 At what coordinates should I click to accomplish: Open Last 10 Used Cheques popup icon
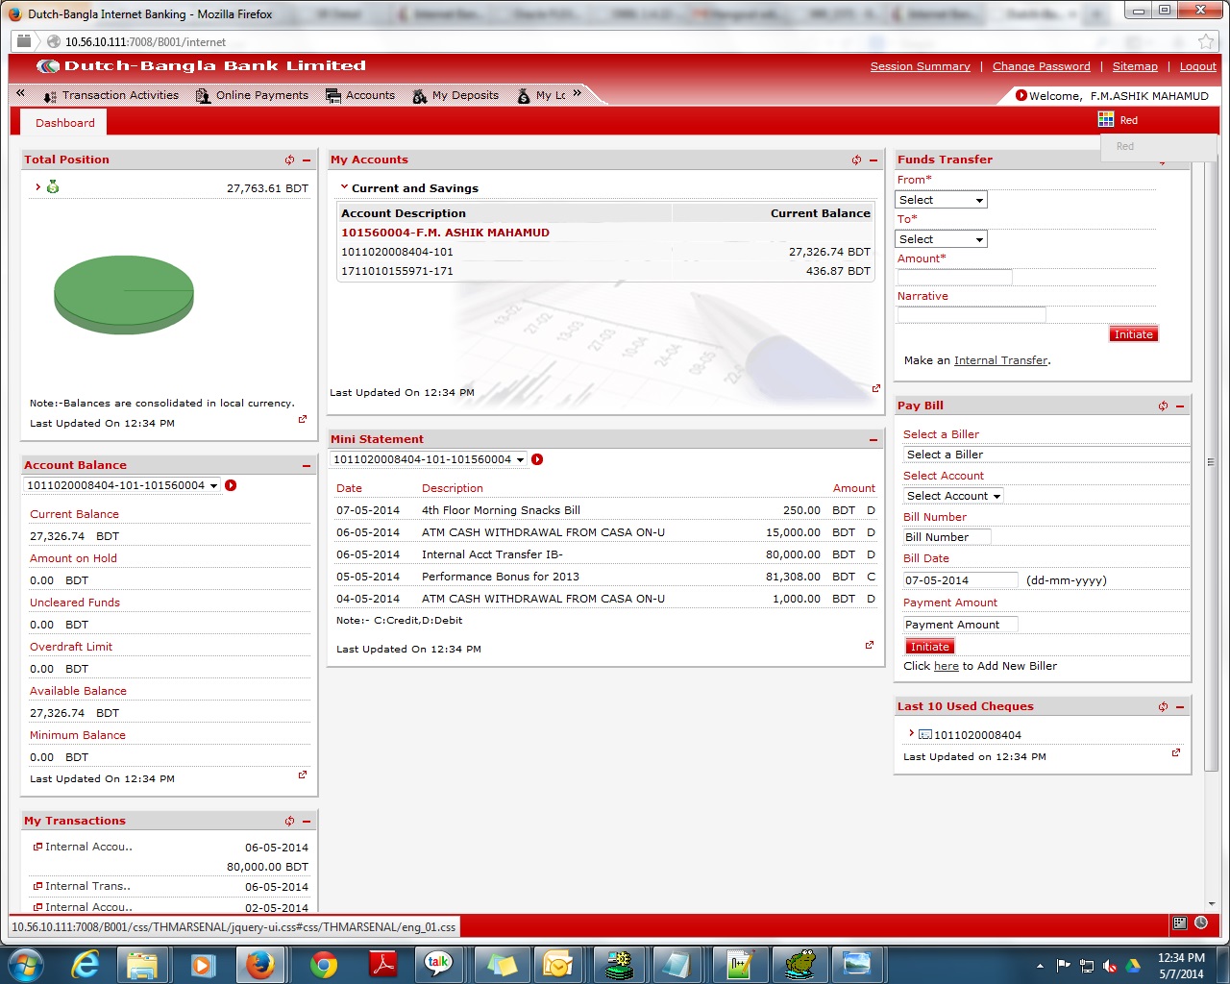point(1176,752)
